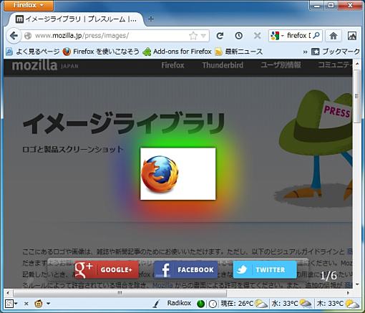The image size is (365, 313).
Task: Show more bookmarks with the chevron
Action: click(x=305, y=52)
